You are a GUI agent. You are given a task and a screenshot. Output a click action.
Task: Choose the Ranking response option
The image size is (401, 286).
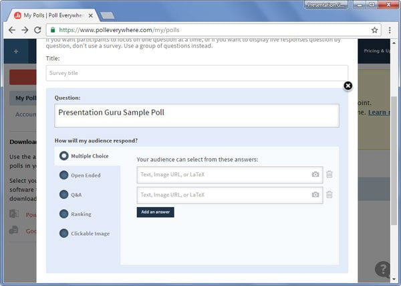pos(75,214)
